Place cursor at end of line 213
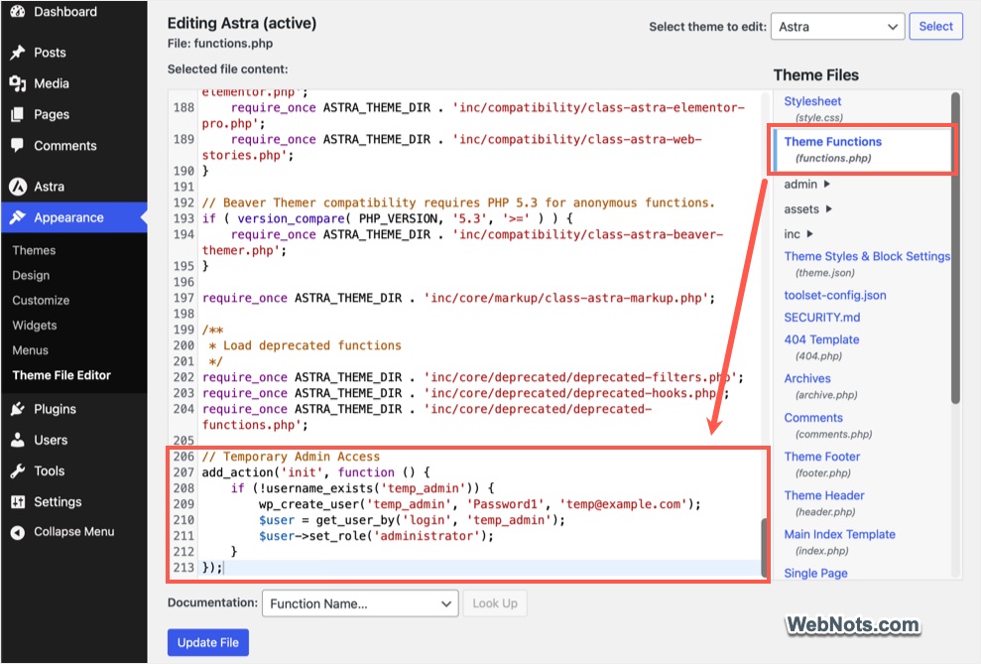The width and height of the screenshot is (981, 664). (223, 568)
